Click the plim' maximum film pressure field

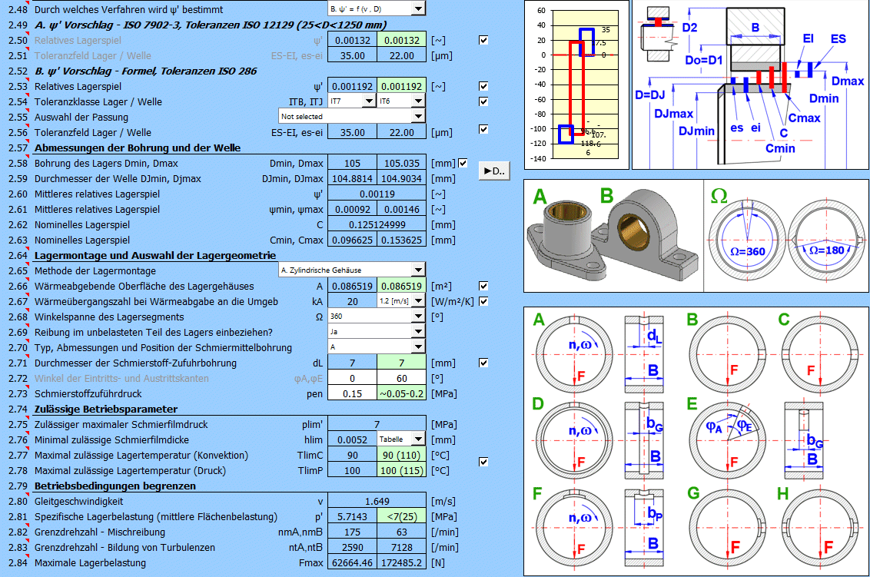click(377, 424)
